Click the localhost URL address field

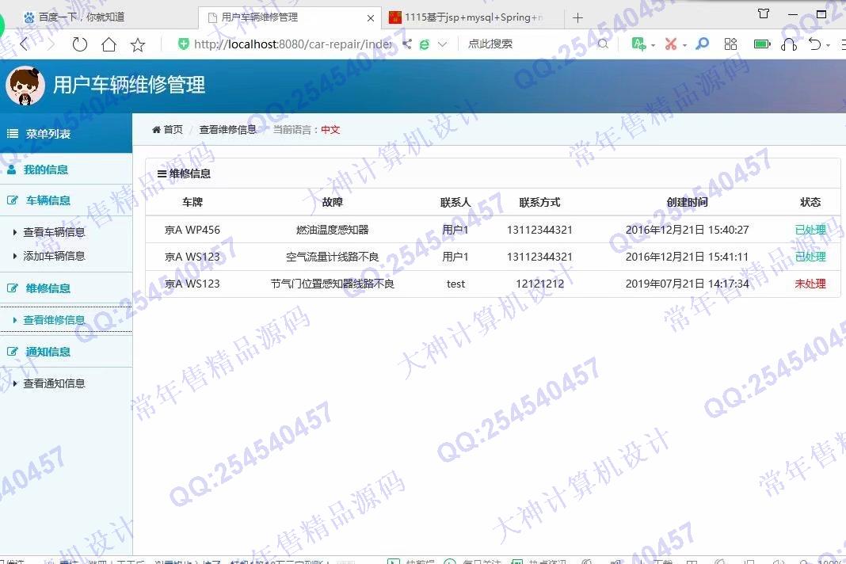coord(292,44)
